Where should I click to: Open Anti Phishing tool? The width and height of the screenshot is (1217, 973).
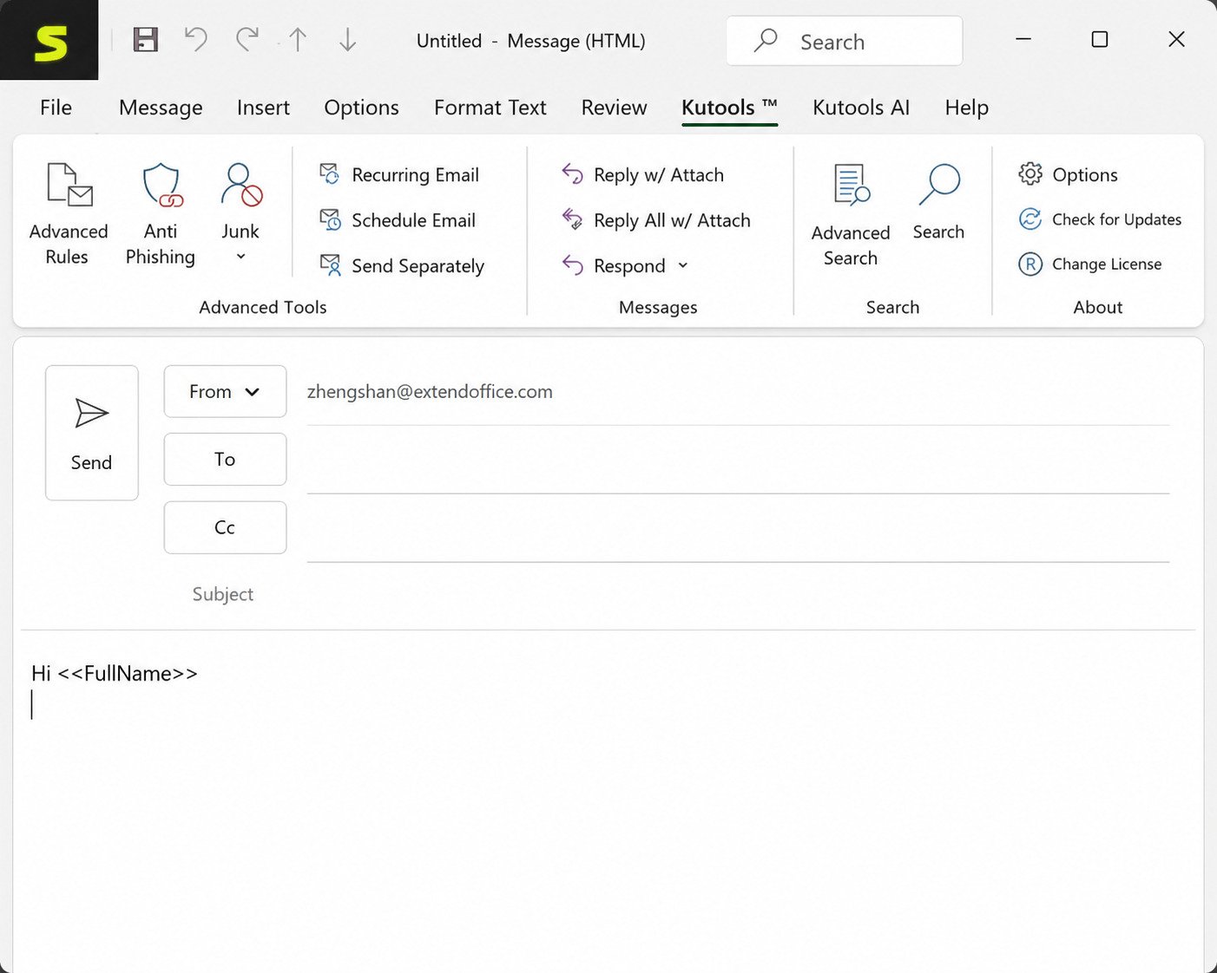(x=161, y=214)
